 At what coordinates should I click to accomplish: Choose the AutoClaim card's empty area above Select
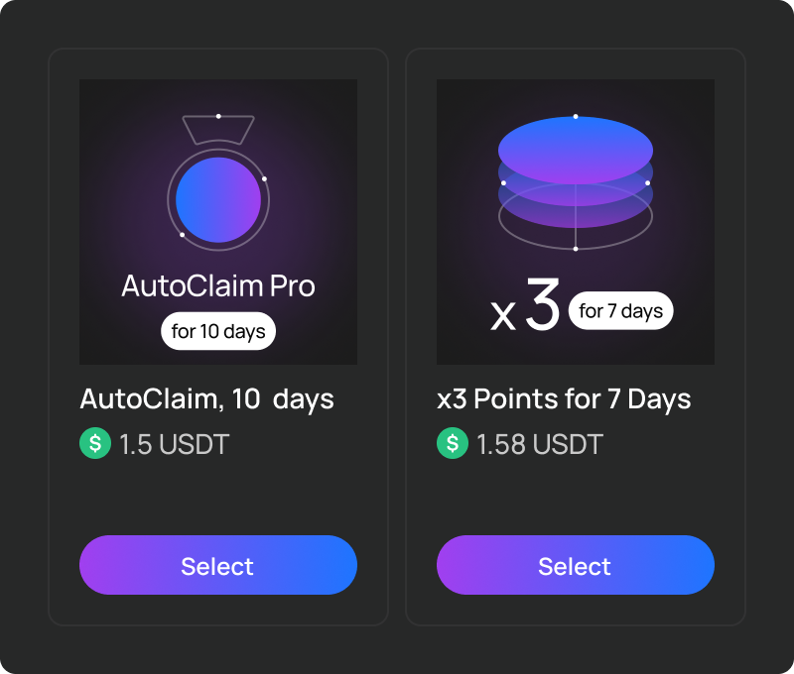[x=218, y=498]
